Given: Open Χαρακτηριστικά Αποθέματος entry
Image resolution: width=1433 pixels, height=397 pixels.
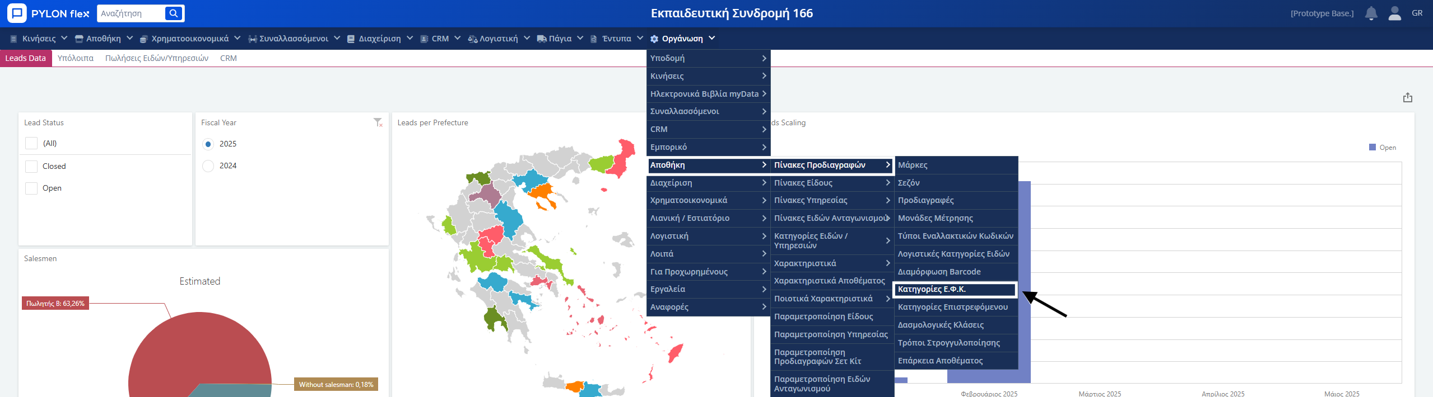Looking at the screenshot, I should pos(832,281).
